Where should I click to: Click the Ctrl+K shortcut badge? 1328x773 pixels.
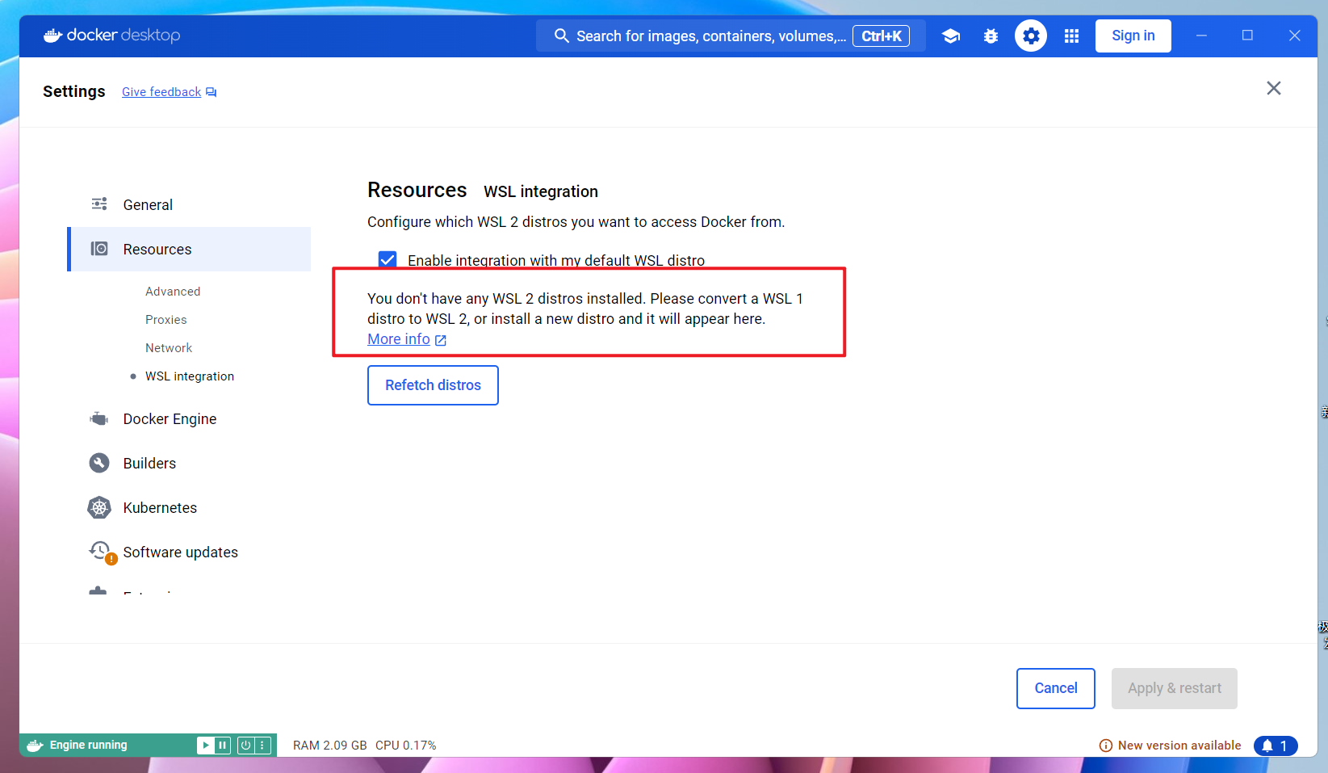[882, 36]
